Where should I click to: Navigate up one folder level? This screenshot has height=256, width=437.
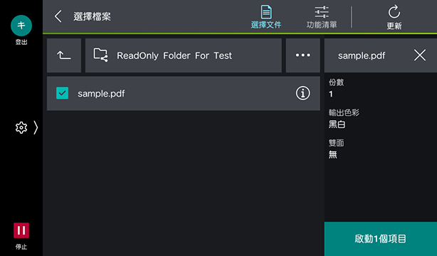click(x=64, y=55)
